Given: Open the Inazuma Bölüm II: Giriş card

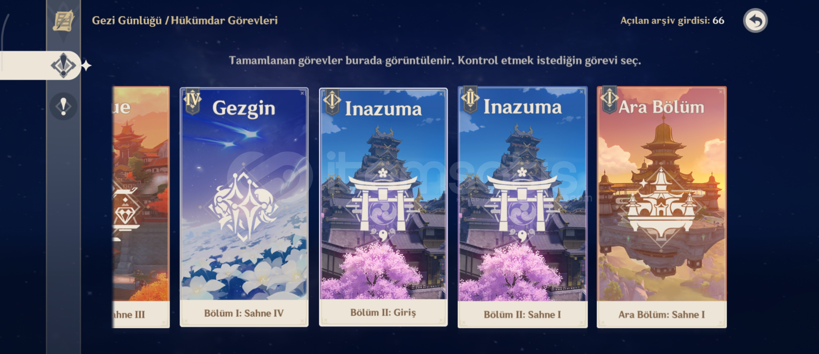Looking at the screenshot, I should pyautogui.click(x=383, y=207).
